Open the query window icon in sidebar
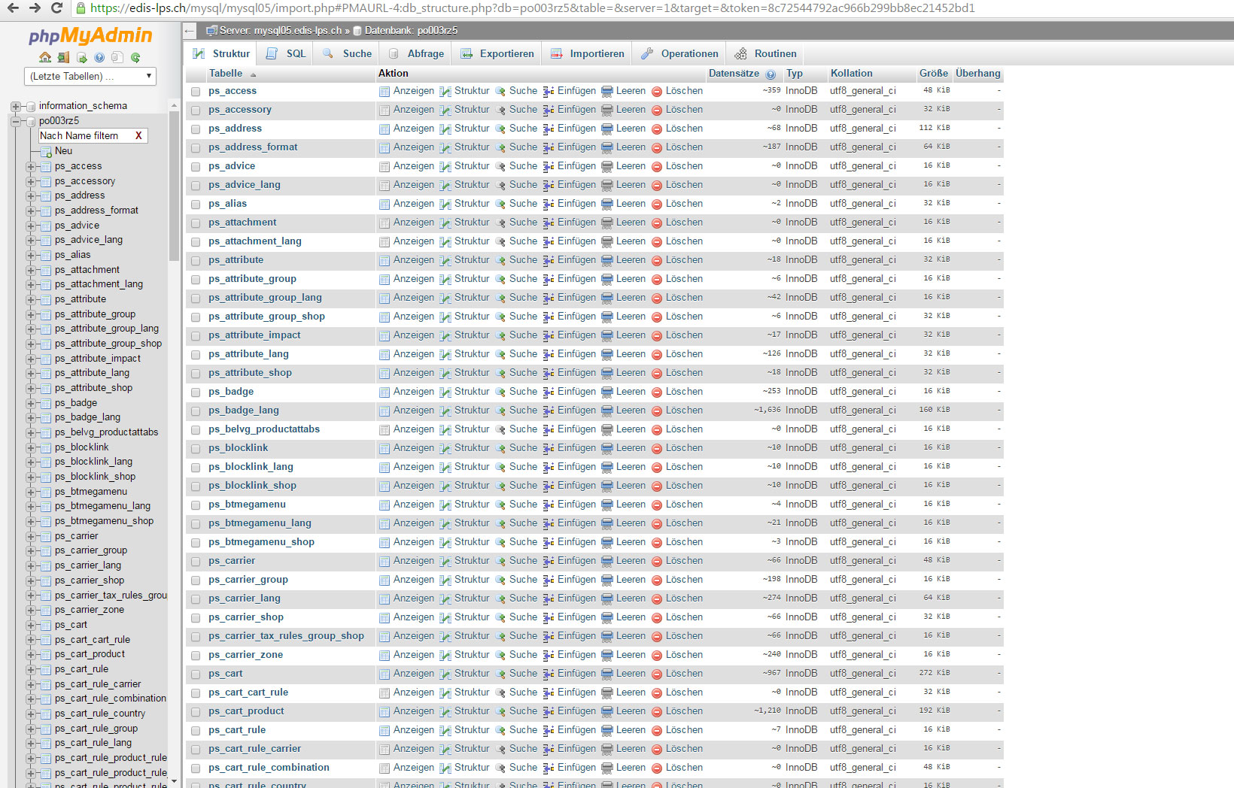1234x788 pixels. [x=81, y=57]
